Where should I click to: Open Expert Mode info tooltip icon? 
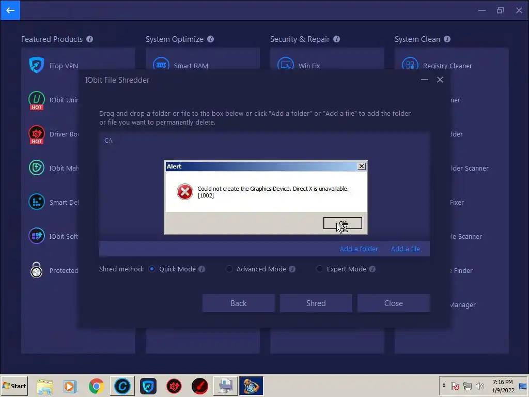(372, 269)
